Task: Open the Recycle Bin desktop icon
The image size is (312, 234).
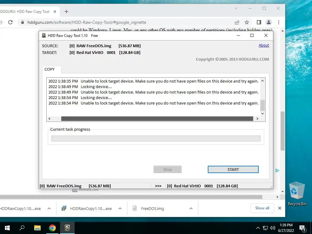Action: tap(297, 193)
